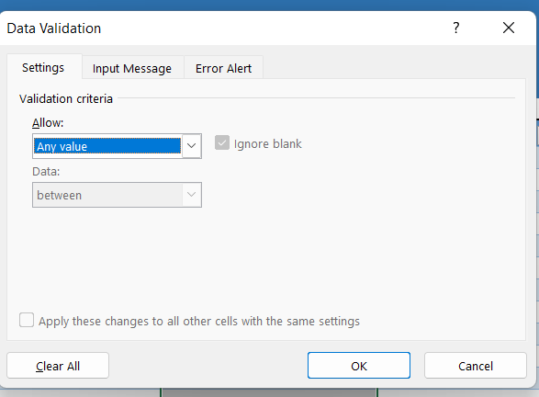
Task: Confirm with the OK button
Action: point(359,366)
